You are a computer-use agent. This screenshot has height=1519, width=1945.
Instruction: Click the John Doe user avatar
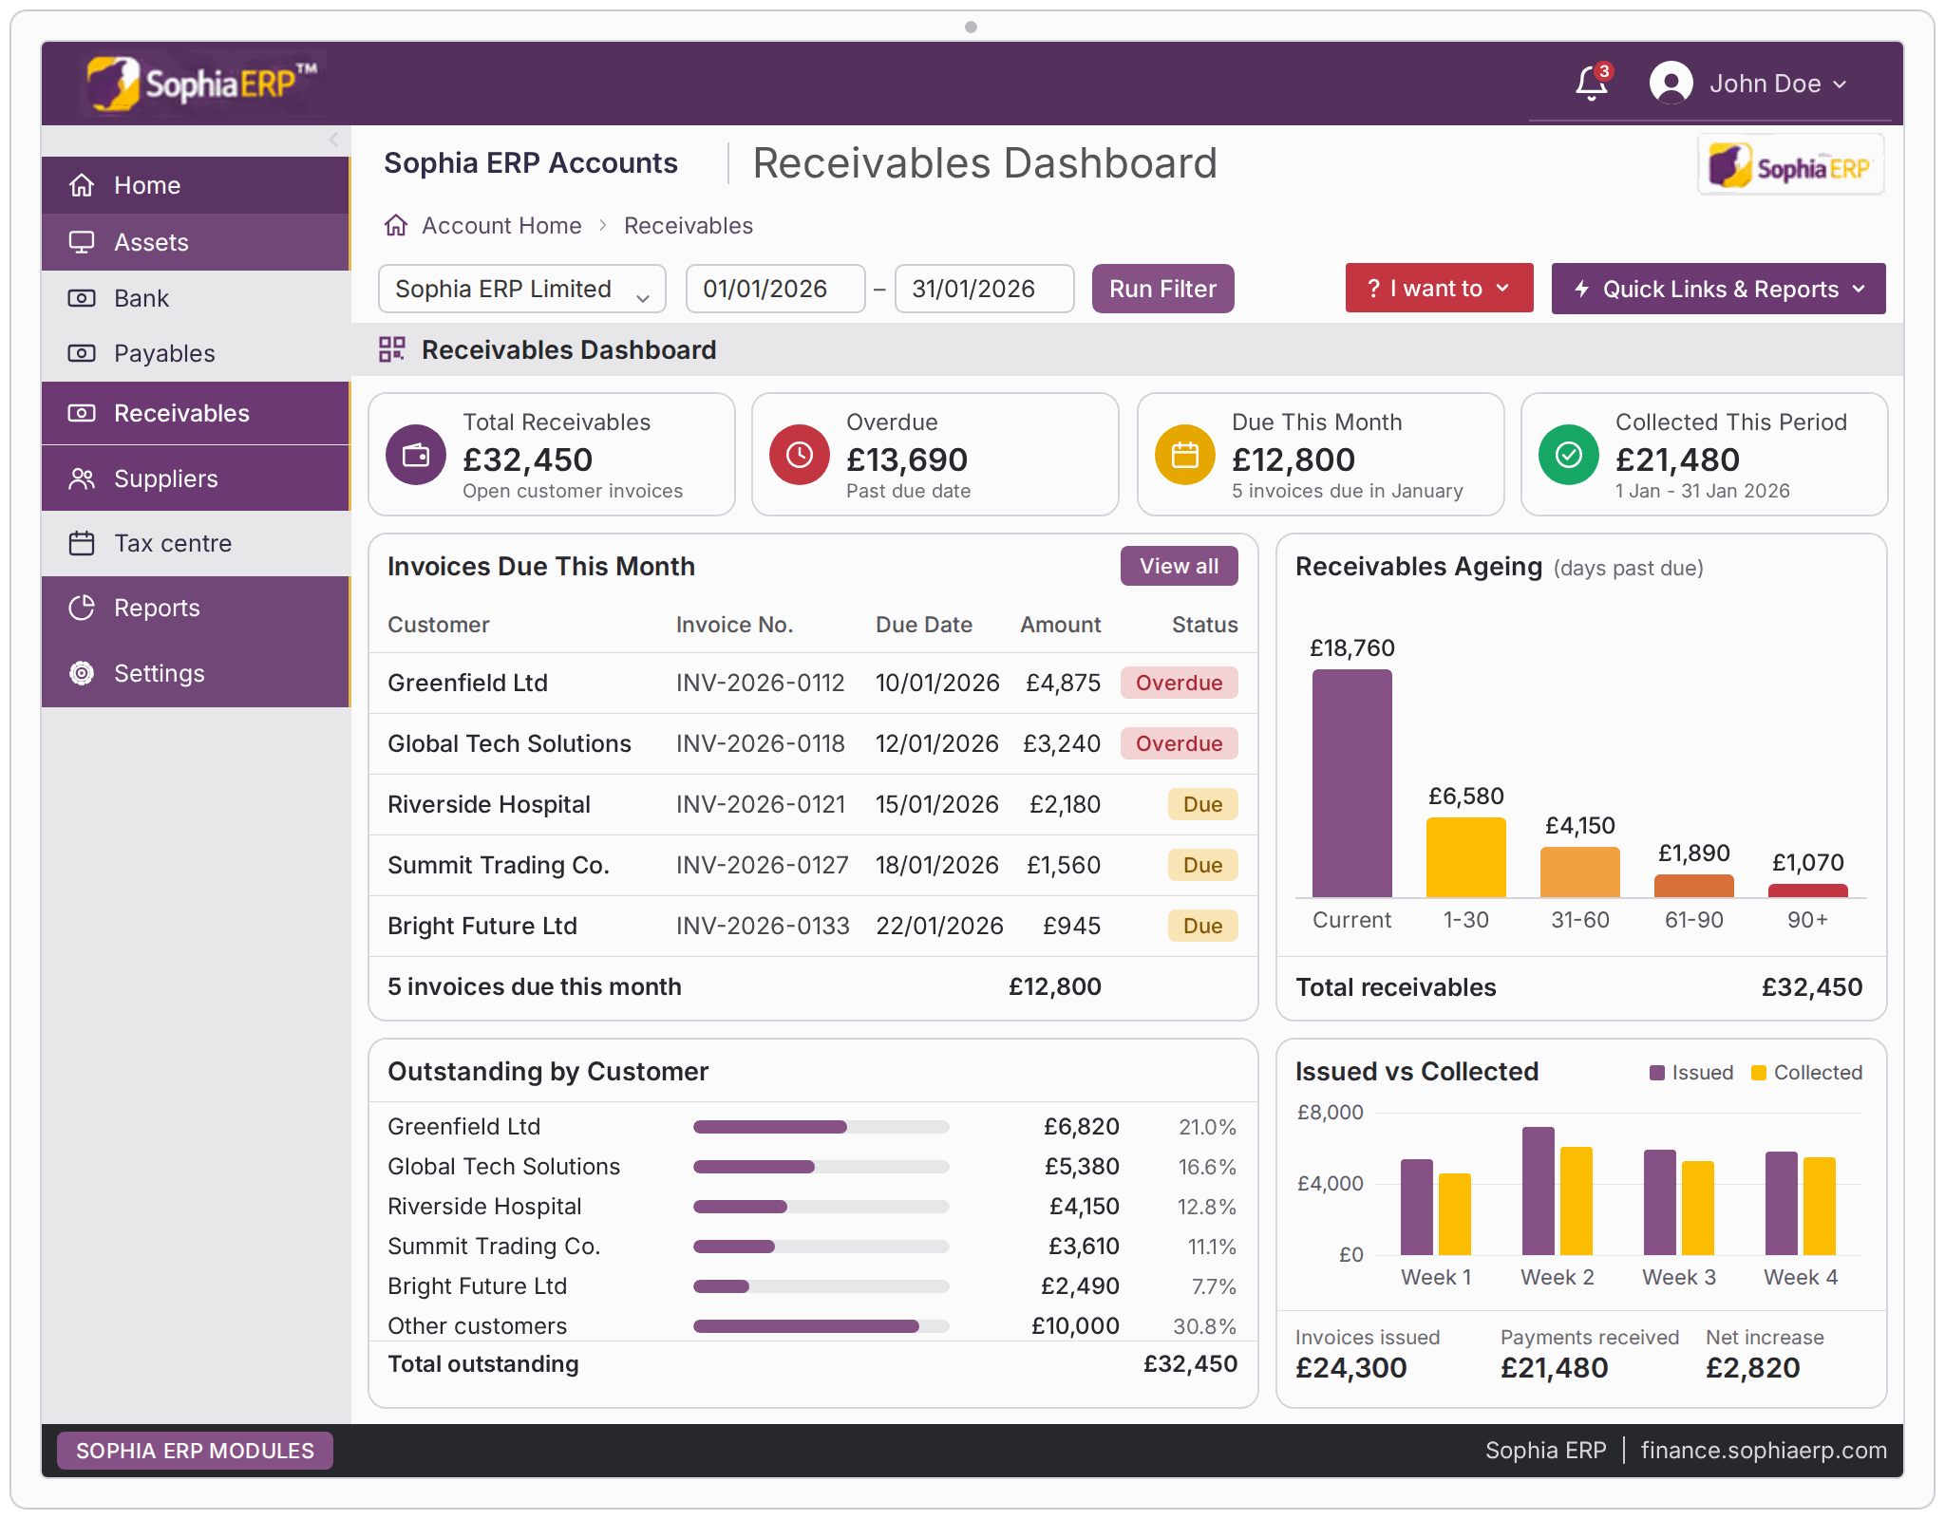point(1671,84)
